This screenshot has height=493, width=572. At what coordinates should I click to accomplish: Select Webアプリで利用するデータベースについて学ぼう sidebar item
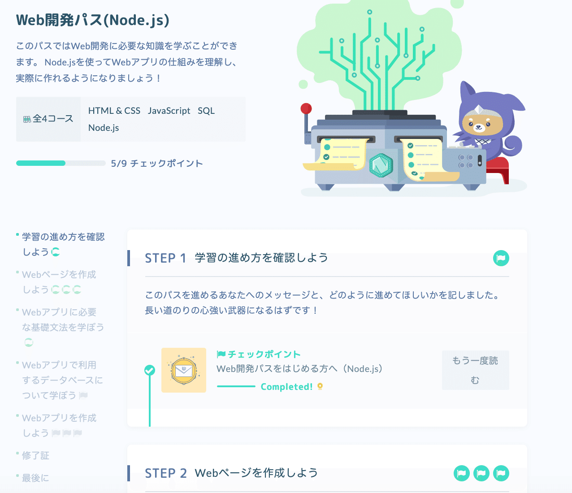[62, 380]
